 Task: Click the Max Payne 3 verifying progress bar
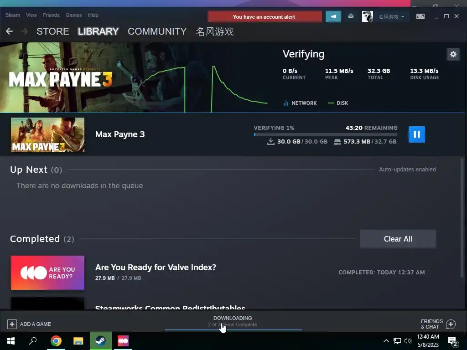tap(326, 134)
